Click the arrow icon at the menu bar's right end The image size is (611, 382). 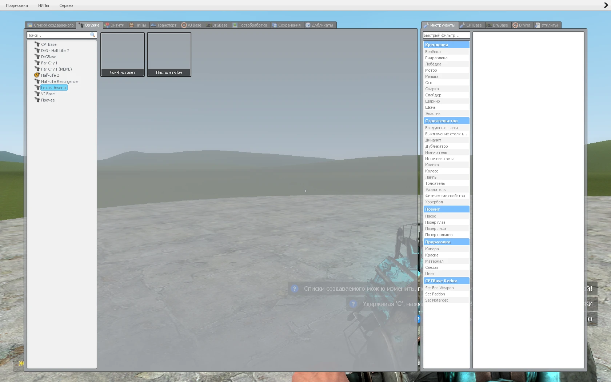pos(606,5)
